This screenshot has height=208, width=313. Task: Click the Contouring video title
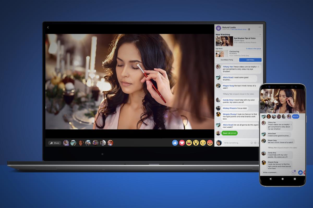click(x=234, y=51)
